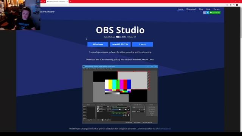Click the 'OBS Studio' heading text
The width and height of the screenshot is (242, 136).
(x=120, y=30)
